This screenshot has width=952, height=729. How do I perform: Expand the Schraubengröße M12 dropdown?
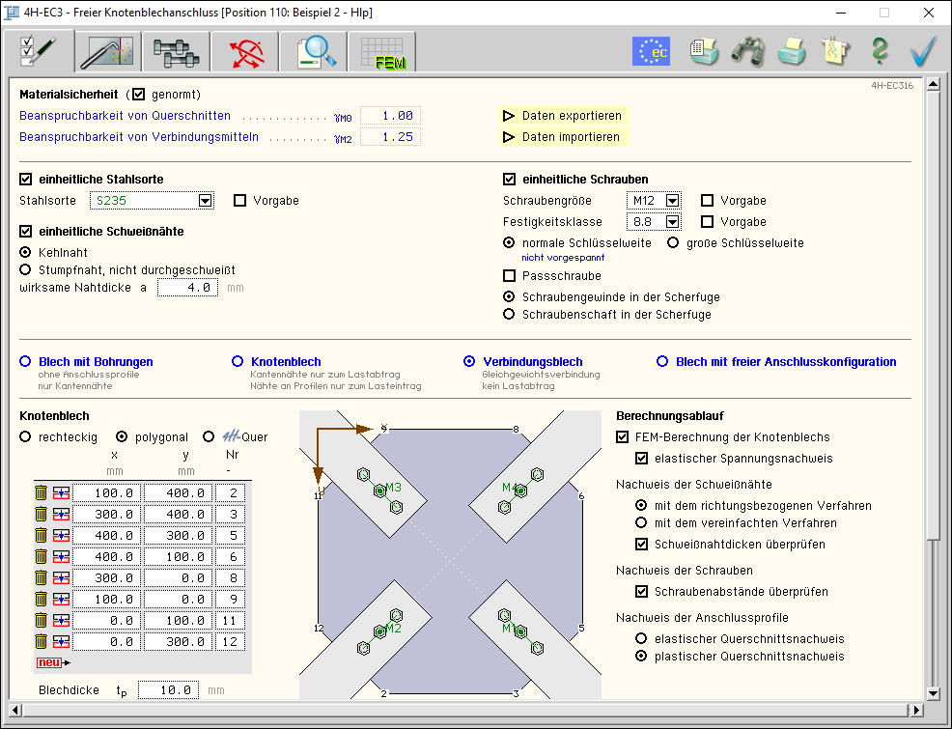[673, 201]
